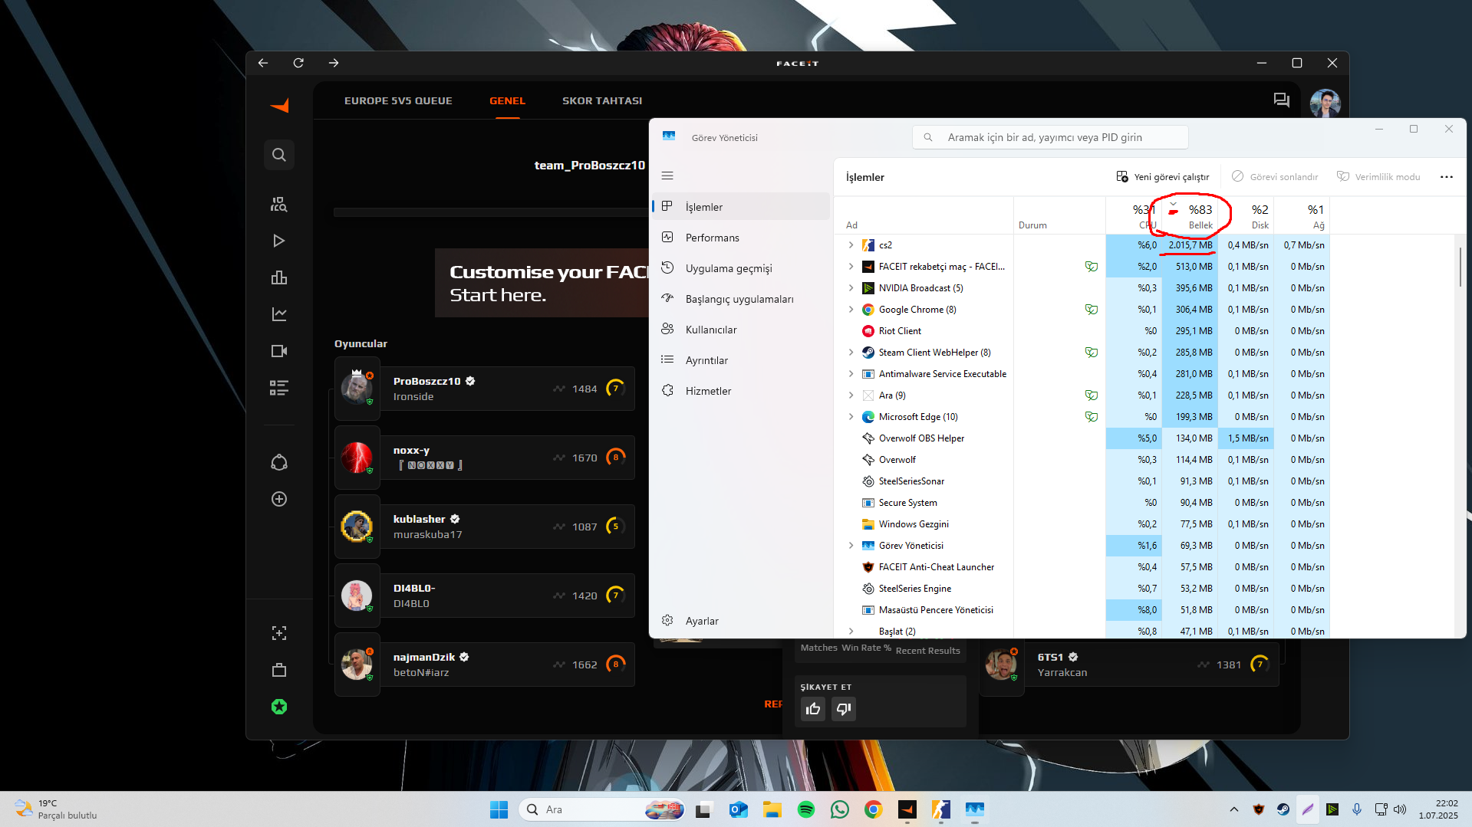The width and height of the screenshot is (1472, 827).
Task: Select Riot Client process row
Action: pos(1082,331)
